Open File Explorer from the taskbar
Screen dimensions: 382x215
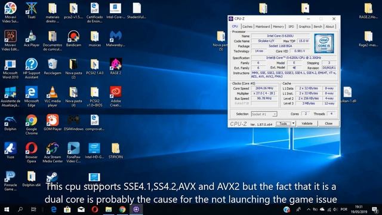click(109, 210)
